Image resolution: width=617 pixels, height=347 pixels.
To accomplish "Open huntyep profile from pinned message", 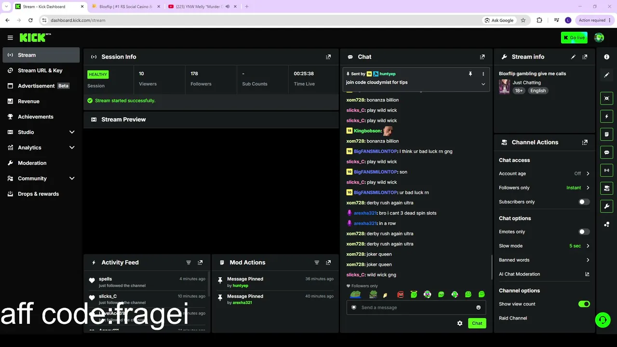I will coord(388,74).
